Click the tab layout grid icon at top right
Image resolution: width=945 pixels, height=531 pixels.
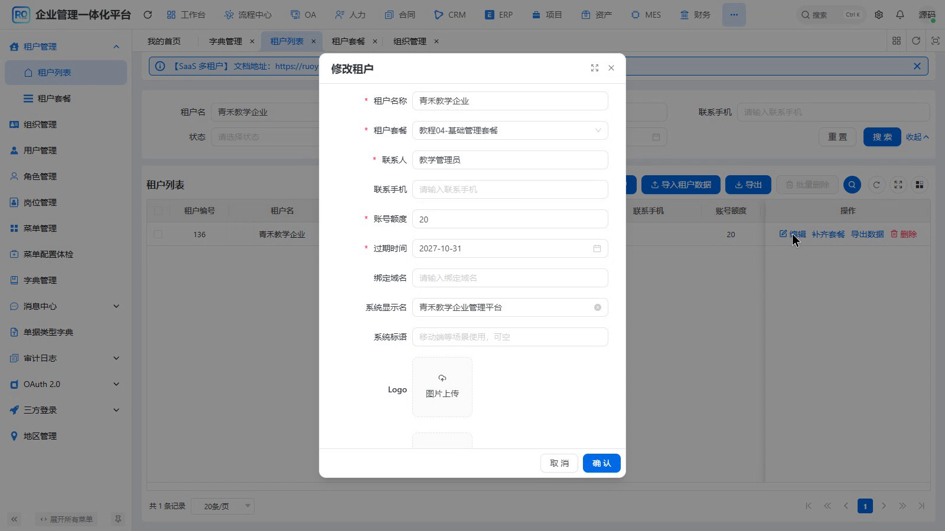pos(897,41)
